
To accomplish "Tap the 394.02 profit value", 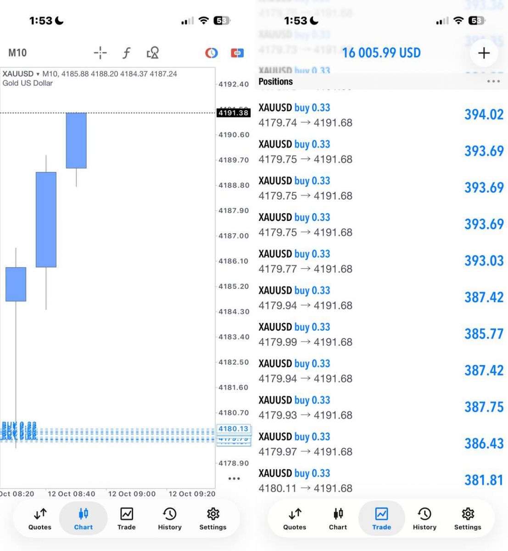I will 484,114.
